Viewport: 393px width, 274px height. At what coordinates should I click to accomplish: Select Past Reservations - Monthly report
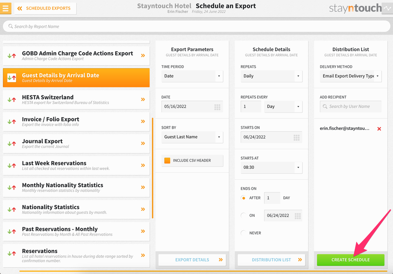(76, 231)
